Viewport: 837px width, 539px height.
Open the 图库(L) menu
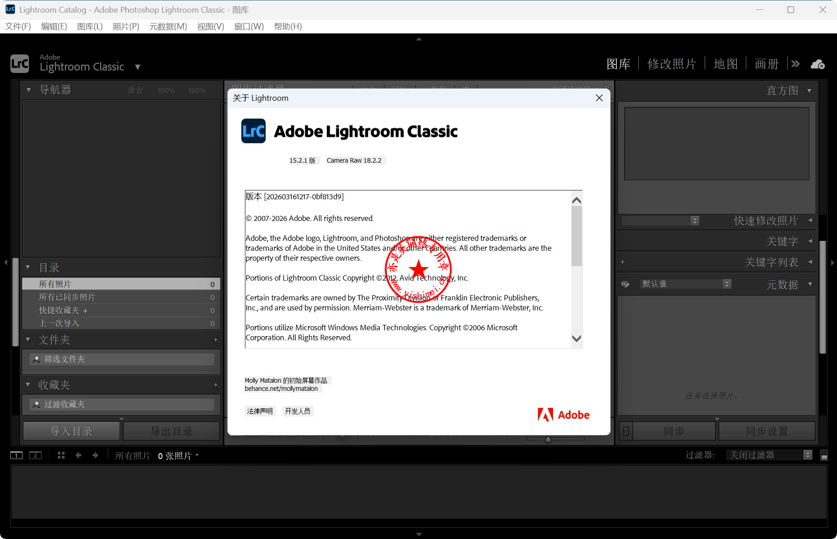pyautogui.click(x=90, y=26)
